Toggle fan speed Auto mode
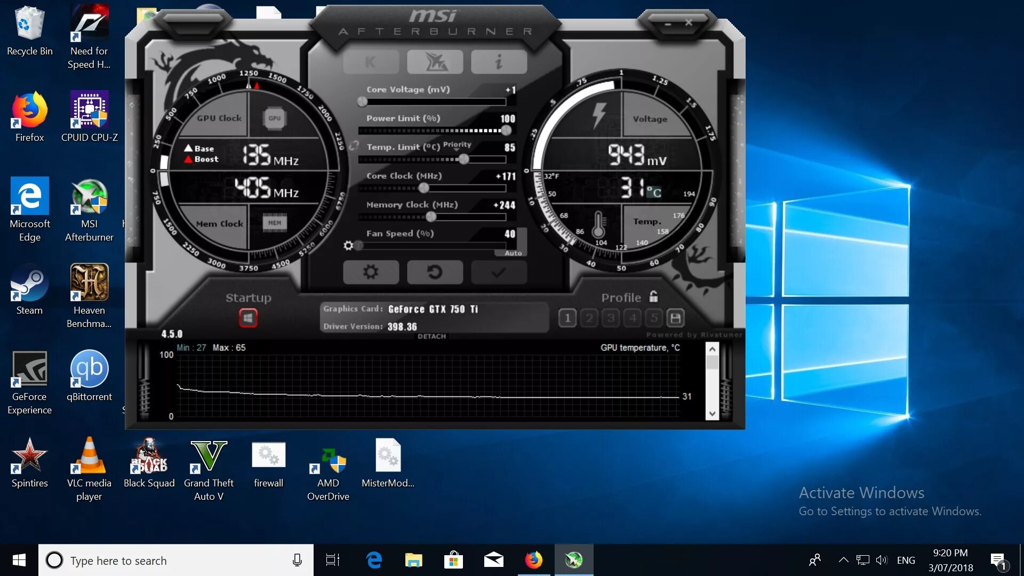1024x576 pixels. pyautogui.click(x=513, y=253)
